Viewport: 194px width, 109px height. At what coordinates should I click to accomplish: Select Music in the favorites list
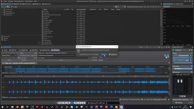[5, 40]
